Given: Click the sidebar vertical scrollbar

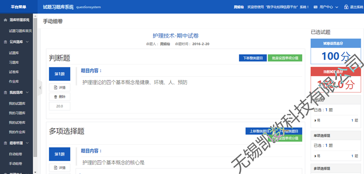Looking at the screenshot, I should point(35,87).
